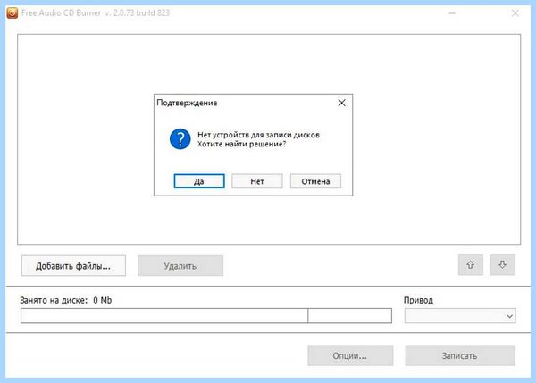The image size is (536, 383).
Task: Click the 'Привод' label
Action: (418, 300)
